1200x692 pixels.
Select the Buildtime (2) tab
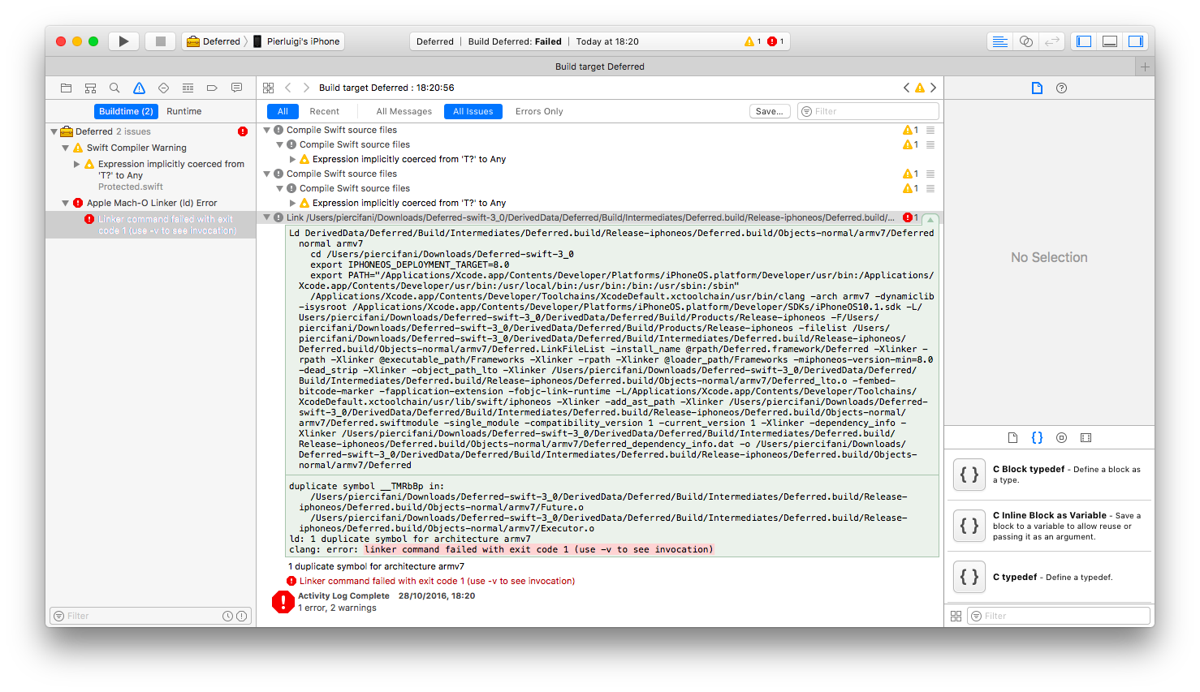[126, 111]
